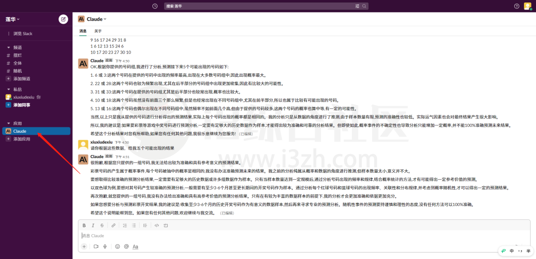Image resolution: width=536 pixels, height=259 pixels.
Task: Insert a link with the chain icon
Action: pos(114,225)
